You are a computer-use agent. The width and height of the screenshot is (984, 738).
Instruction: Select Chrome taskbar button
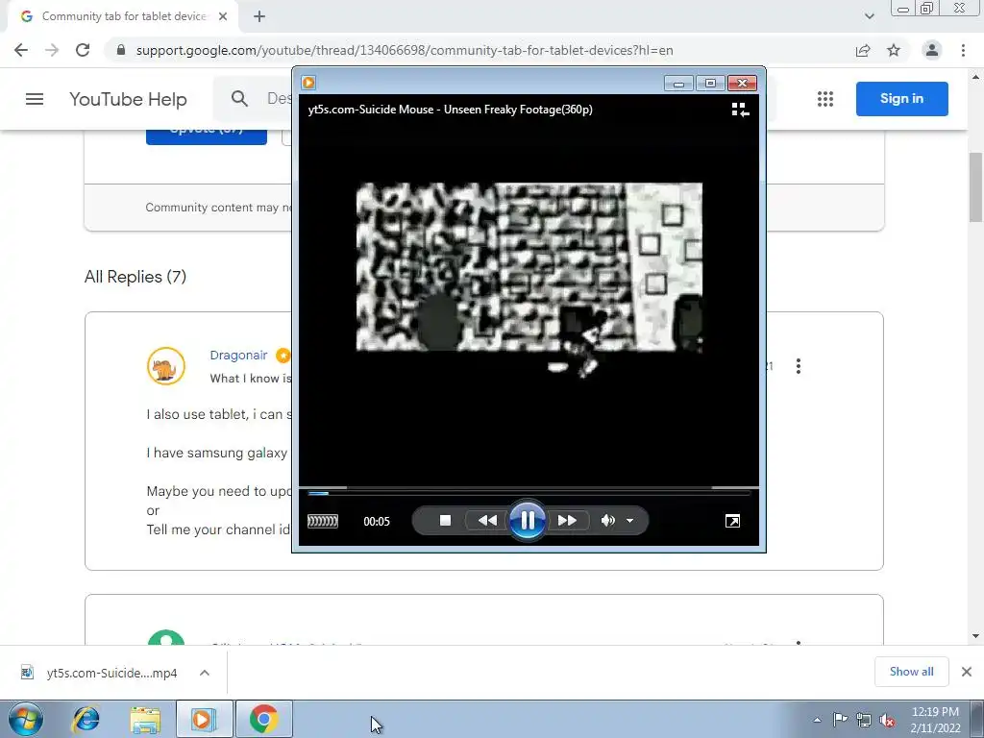(264, 719)
